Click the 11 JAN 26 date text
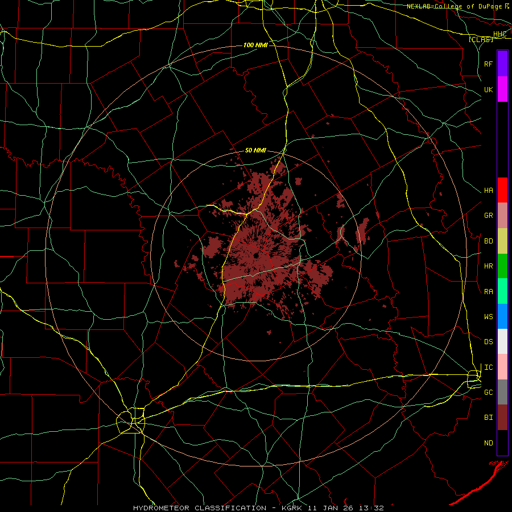Image resolution: width=512 pixels, height=512 pixels. pyautogui.click(x=332, y=508)
